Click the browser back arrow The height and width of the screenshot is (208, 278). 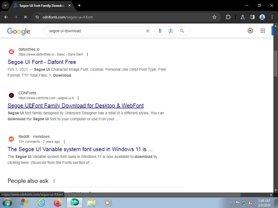(6, 17)
